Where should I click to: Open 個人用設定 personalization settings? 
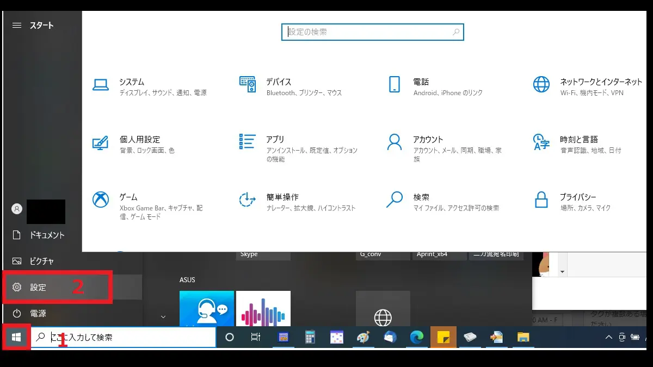[x=133, y=144]
